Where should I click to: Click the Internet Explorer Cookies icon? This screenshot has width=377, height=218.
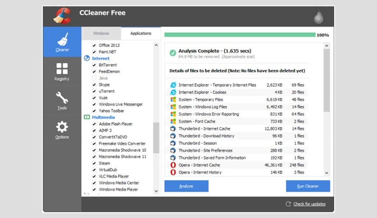(x=173, y=92)
